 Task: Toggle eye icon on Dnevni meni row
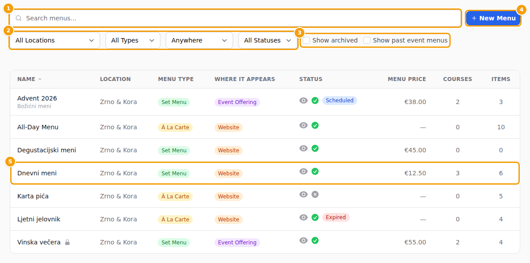tap(304, 171)
